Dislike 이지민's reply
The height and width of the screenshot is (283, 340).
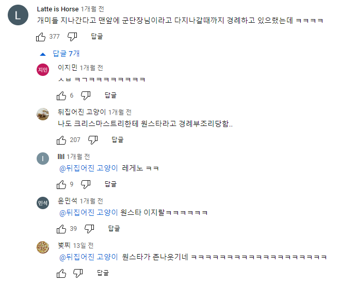point(86,96)
